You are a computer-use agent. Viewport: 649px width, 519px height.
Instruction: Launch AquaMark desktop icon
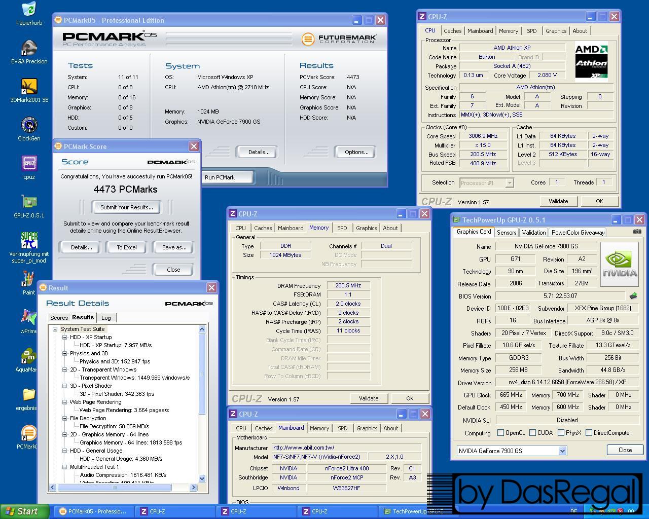[x=29, y=356]
